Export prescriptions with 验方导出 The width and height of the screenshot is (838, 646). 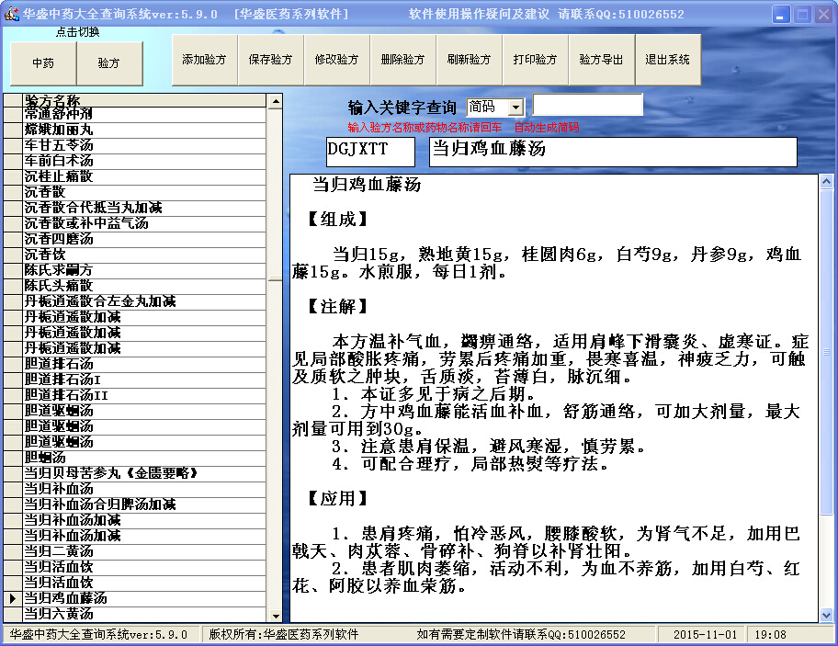(x=601, y=60)
